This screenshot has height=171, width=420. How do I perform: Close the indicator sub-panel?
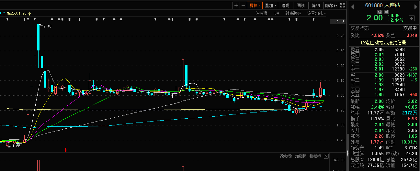tap(326, 156)
